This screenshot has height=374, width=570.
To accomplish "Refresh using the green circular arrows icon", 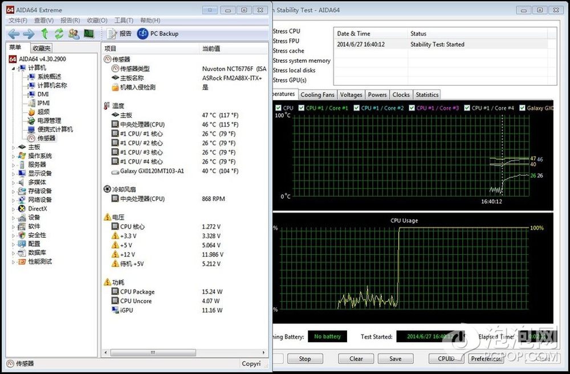I will click(x=59, y=34).
